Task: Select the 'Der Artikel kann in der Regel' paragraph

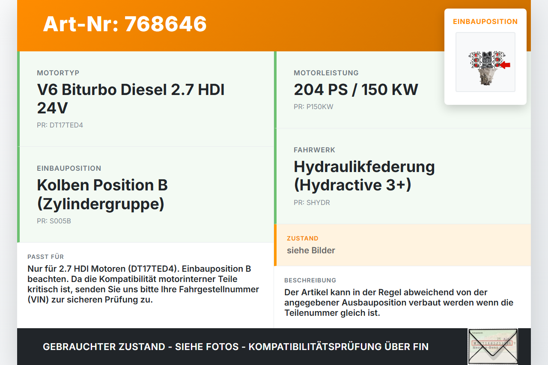Action: click(x=399, y=303)
